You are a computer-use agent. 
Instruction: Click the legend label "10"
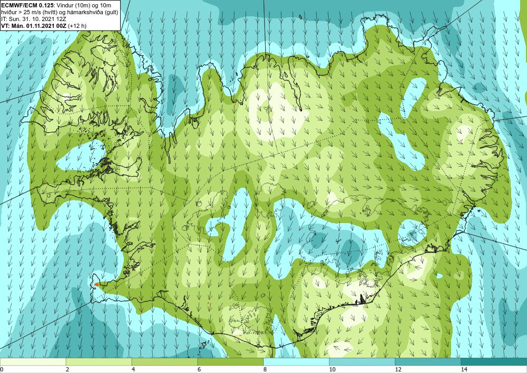tap(332, 369)
